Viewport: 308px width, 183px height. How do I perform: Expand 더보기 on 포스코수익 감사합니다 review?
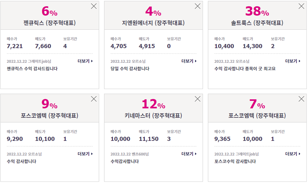293,154
